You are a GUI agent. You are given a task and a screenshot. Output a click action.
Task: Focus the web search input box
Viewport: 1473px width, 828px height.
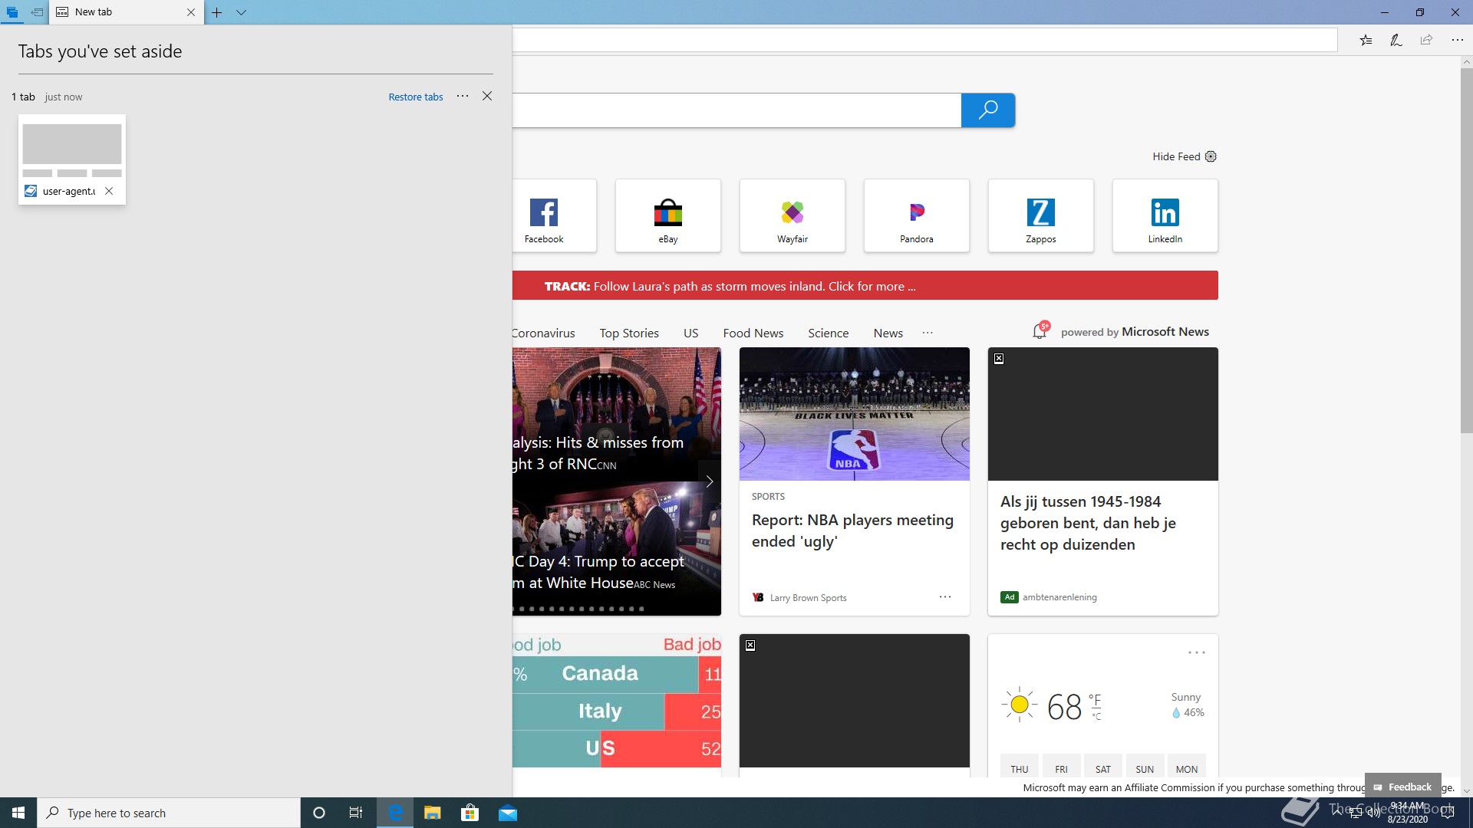tap(736, 110)
